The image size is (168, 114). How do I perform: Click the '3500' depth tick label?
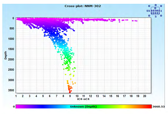tap(11, 90)
